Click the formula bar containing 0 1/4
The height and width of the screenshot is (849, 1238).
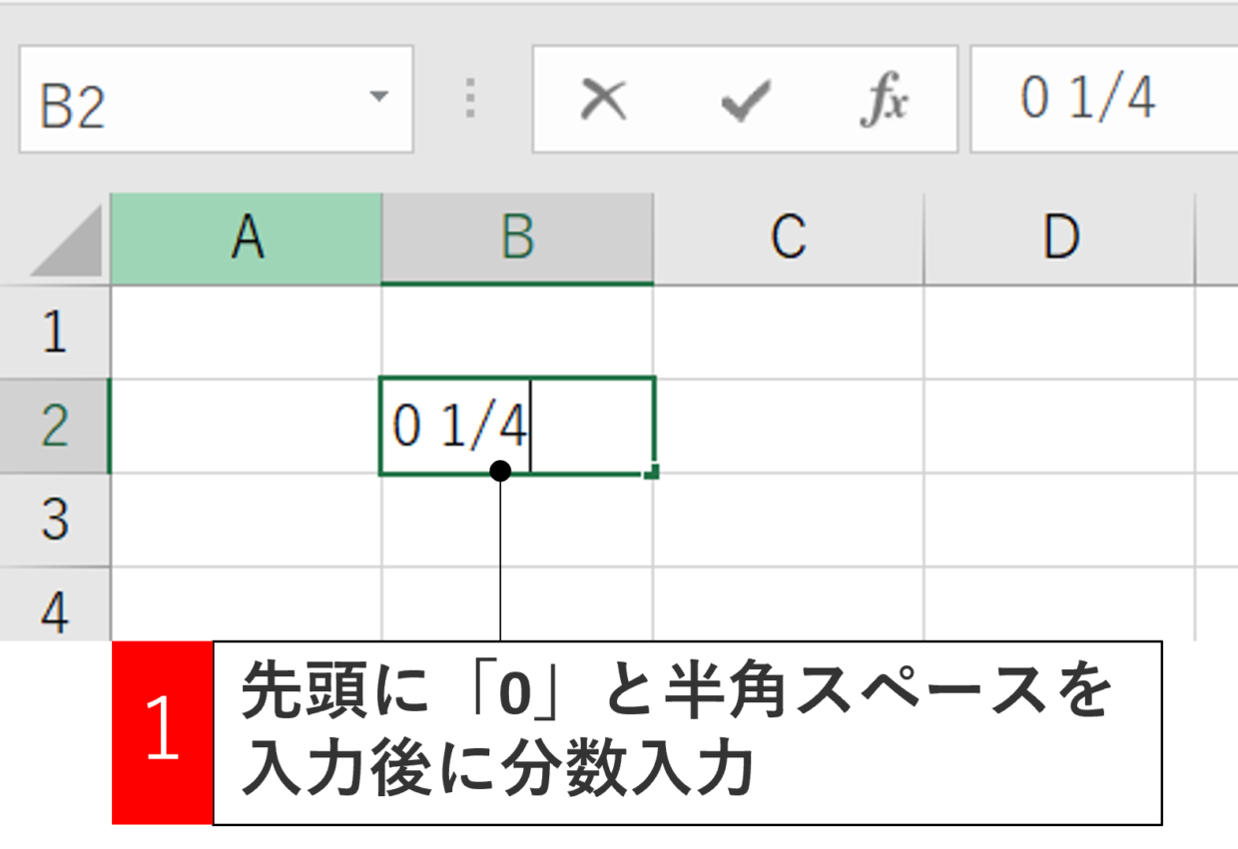pos(1104,100)
